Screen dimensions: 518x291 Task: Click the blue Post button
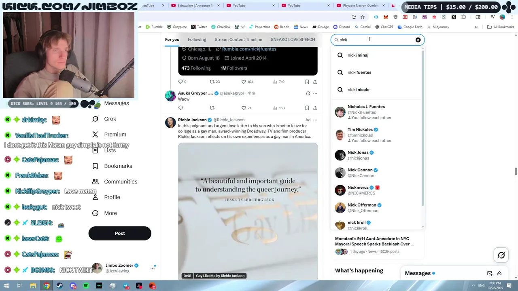pos(120,233)
